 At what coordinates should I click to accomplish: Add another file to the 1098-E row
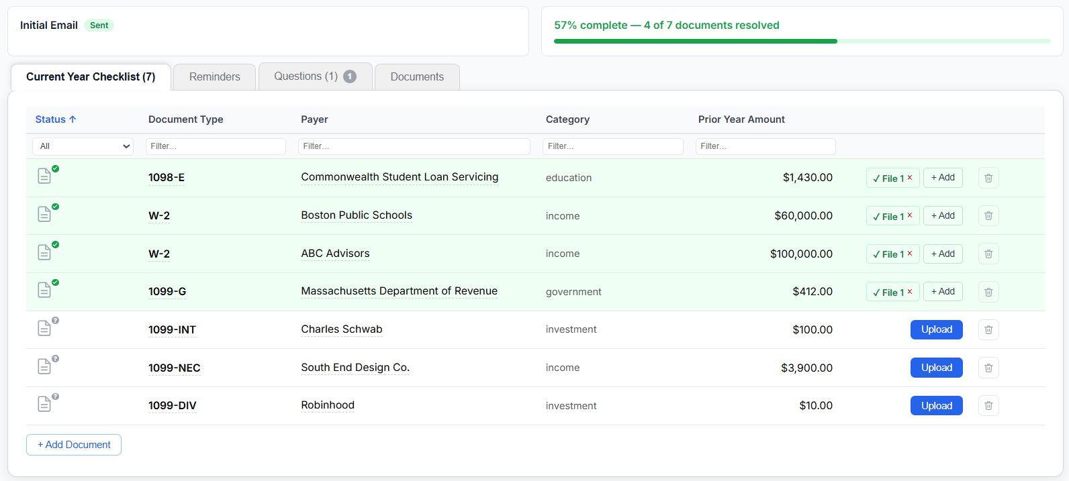coord(943,178)
